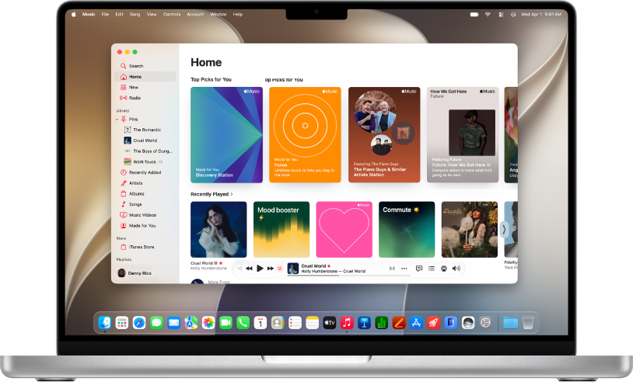Open the Apple menu

pyautogui.click(x=73, y=14)
